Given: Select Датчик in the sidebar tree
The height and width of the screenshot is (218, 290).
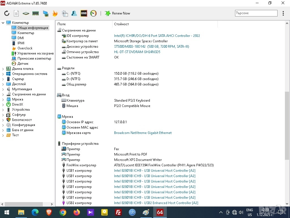Looking at the screenshot, I should coord(23,64).
